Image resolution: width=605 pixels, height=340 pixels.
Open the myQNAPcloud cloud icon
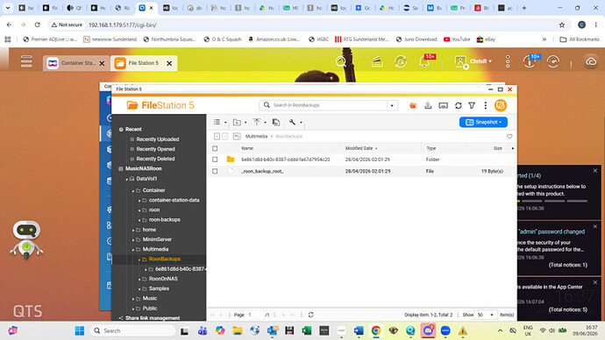tap(591, 61)
